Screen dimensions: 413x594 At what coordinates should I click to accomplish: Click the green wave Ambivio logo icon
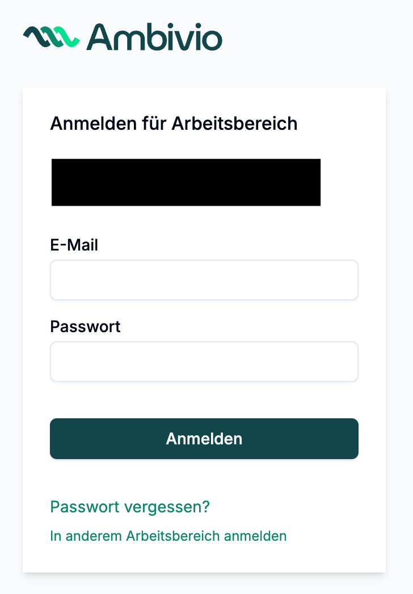coord(51,37)
